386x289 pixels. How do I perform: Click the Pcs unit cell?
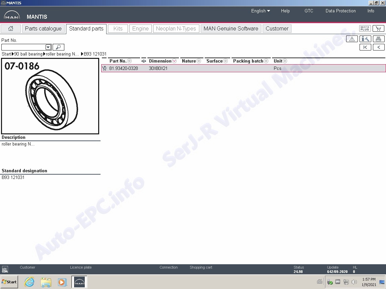277,68
